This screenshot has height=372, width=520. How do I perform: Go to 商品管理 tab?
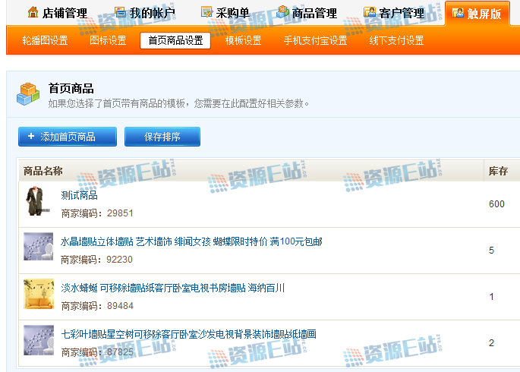(x=306, y=13)
